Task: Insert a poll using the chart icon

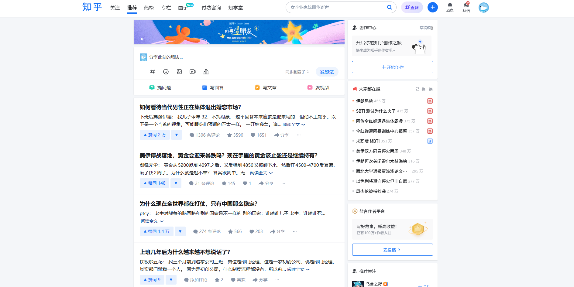Action: [206, 72]
